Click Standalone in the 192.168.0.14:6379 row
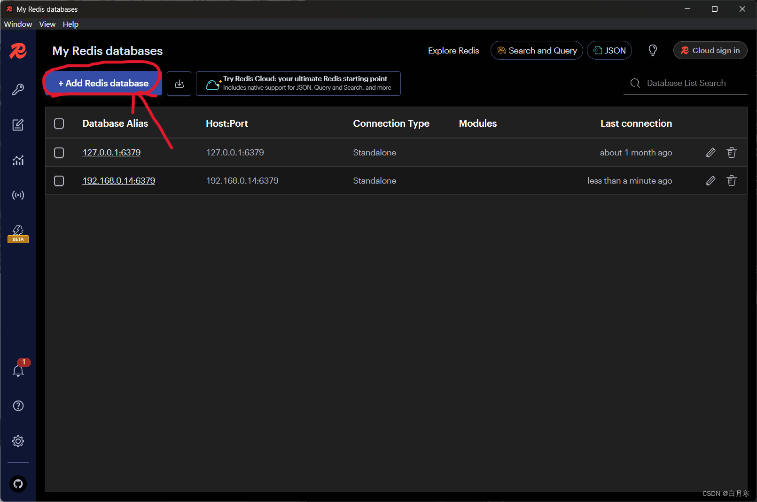This screenshot has height=502, width=757. [375, 181]
